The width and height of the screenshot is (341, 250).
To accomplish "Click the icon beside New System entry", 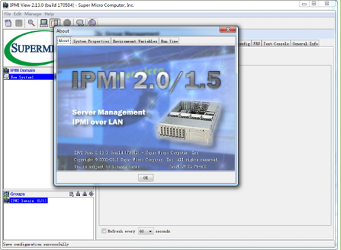I will tap(6, 77).
